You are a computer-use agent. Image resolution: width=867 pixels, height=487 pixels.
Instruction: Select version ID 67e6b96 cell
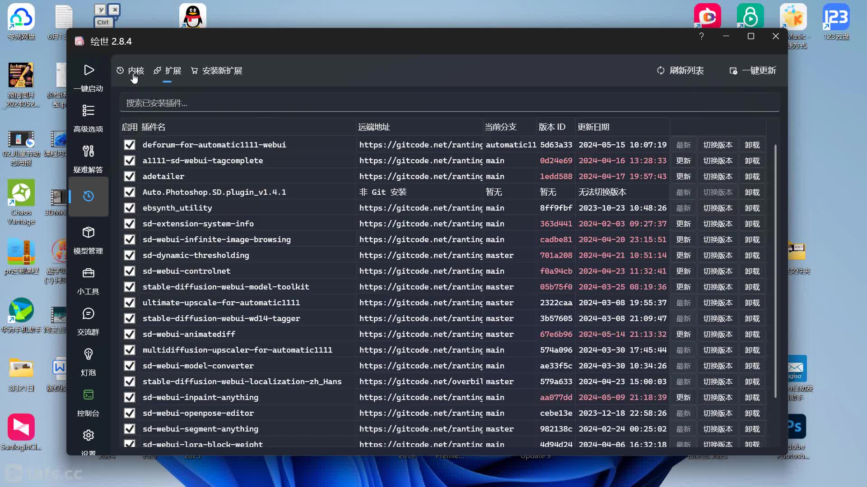(556, 334)
